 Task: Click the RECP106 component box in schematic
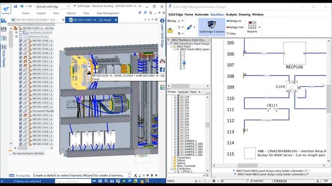295,53
